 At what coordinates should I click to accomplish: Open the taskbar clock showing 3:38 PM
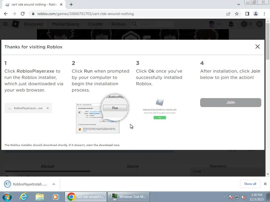point(257,197)
